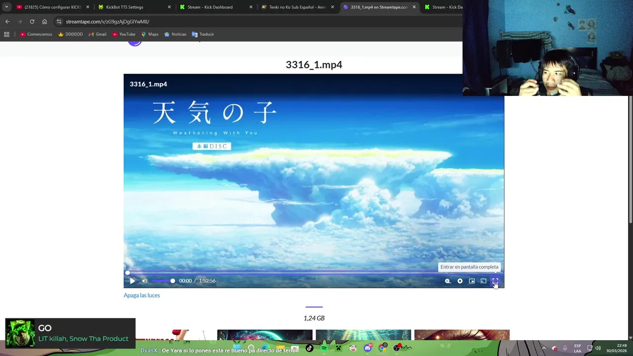Open Google Chrome from the taskbar
Screen dimensions: 633x356
tap(382, 348)
